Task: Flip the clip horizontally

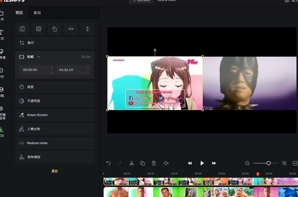Action: [x=71, y=29]
